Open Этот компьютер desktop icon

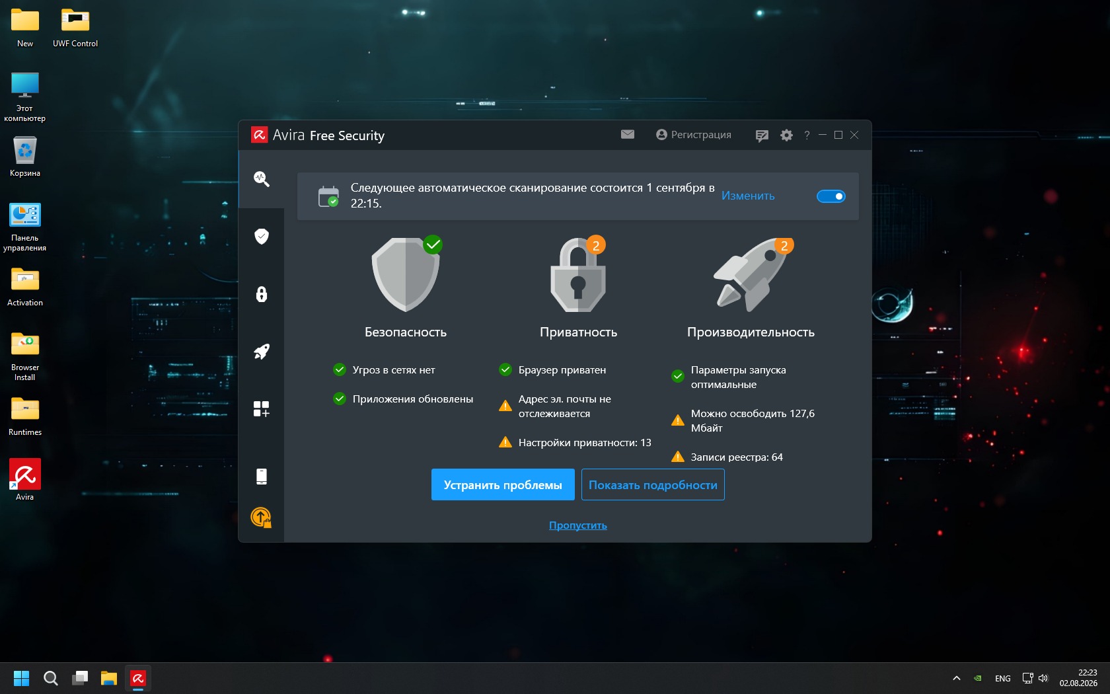click(25, 98)
